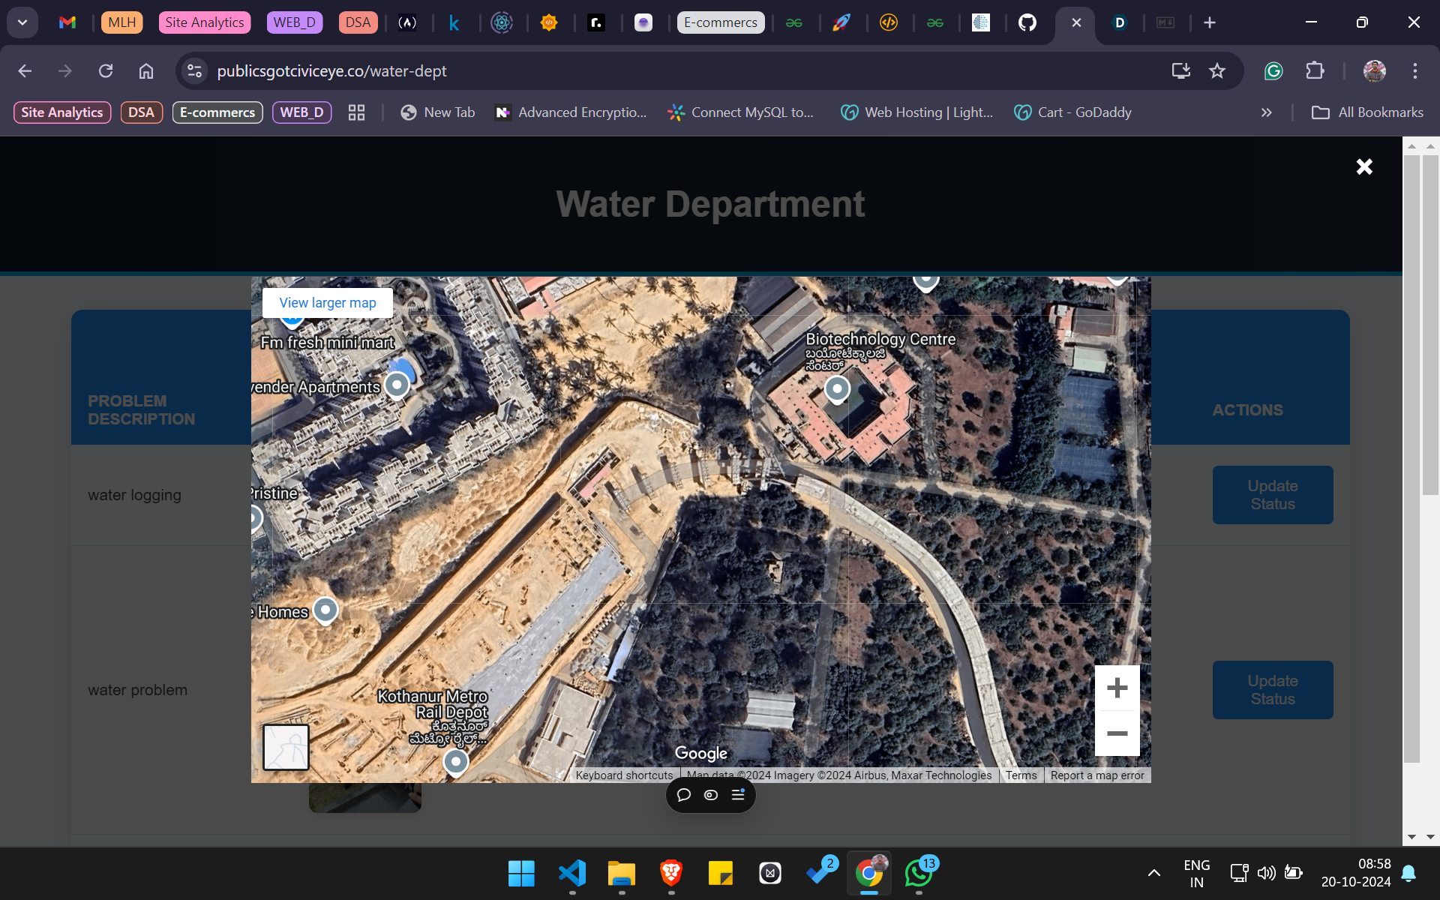The image size is (1440, 900).
Task: Click the Kothanur Metro Rail Depot pin
Action: click(455, 762)
